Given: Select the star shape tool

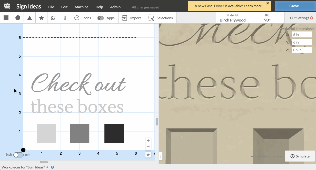Looking at the screenshot, I should 41,18.
